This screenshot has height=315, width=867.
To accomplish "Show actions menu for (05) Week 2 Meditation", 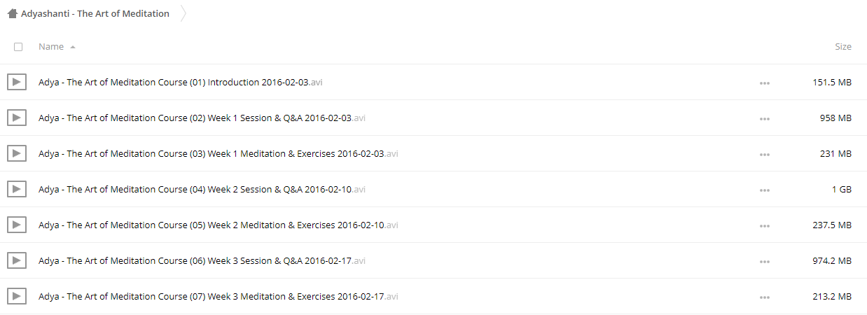I will [764, 225].
